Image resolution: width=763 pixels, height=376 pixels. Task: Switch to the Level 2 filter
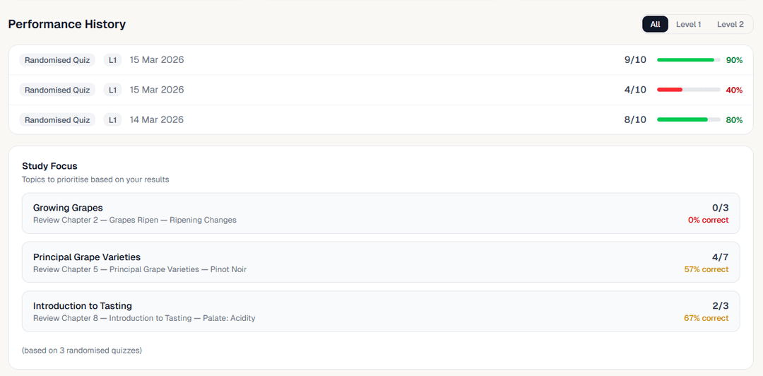coord(730,24)
